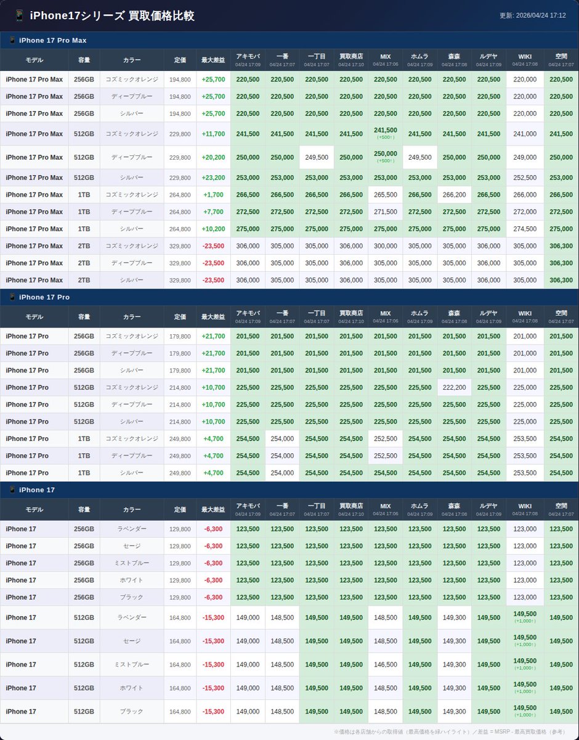The height and width of the screenshot is (740, 579).
Task: Click 定価 329,800 for Pro Max 2TB コズミックオレンジ
Action: 180,246
